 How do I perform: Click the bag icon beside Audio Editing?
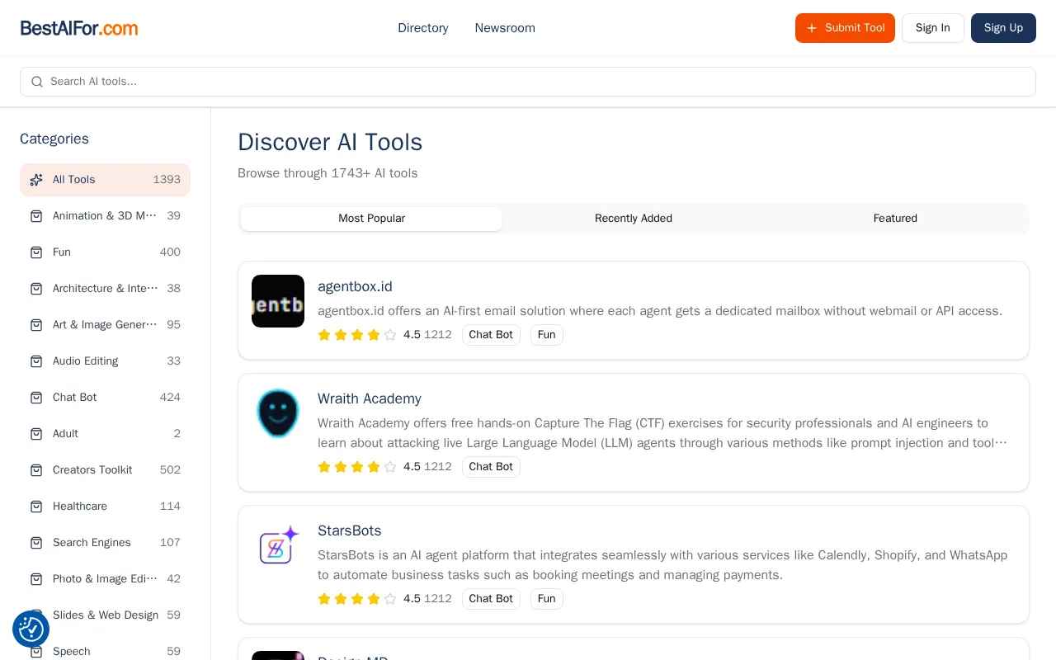36,361
